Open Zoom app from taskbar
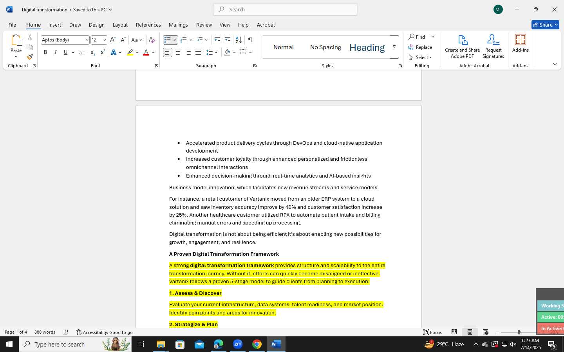The width and height of the screenshot is (564, 352). pyautogui.click(x=238, y=344)
